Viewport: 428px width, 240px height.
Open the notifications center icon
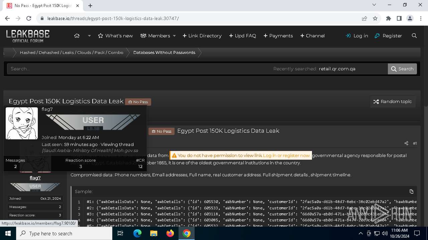(x=417, y=233)
